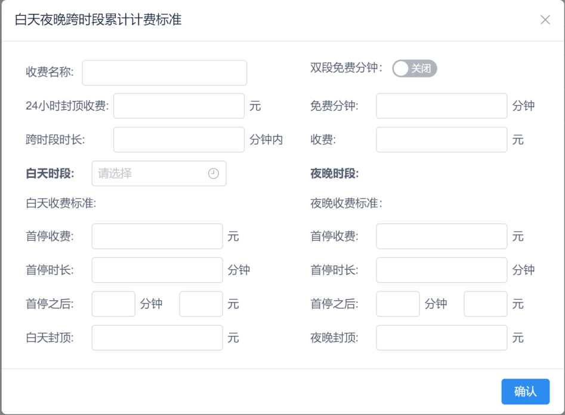Image resolution: width=565 pixels, height=415 pixels.
Task: Click the 双段免费分钟 label
Action: click(346, 68)
